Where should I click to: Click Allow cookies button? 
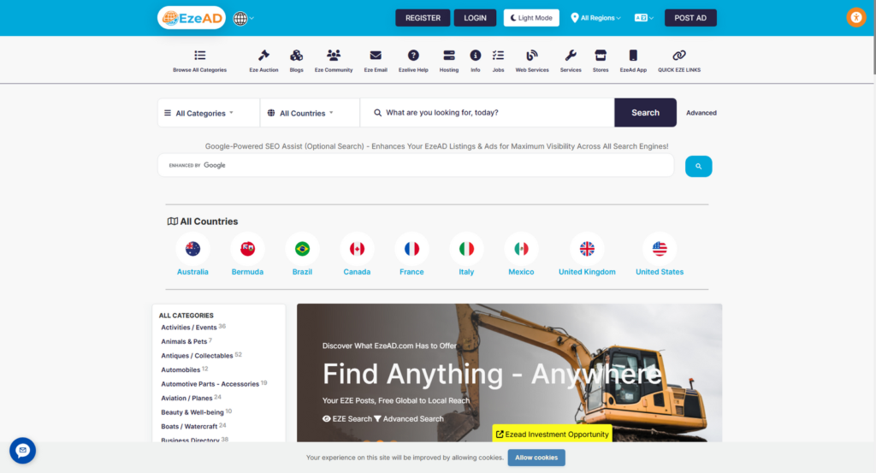pyautogui.click(x=536, y=458)
